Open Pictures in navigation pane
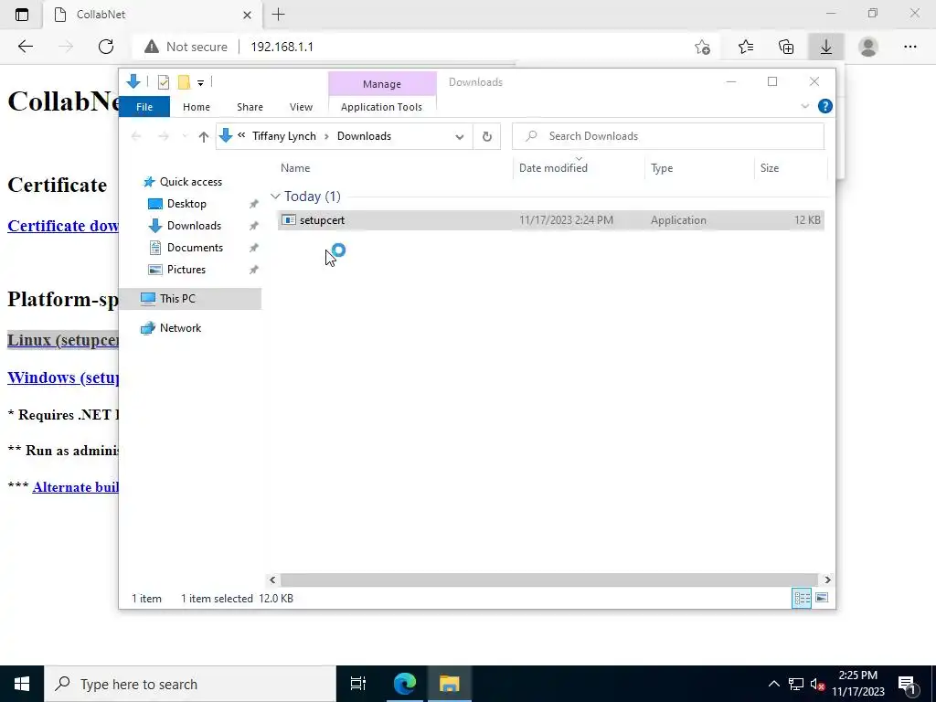Viewport: 936px width, 702px height. click(x=186, y=270)
